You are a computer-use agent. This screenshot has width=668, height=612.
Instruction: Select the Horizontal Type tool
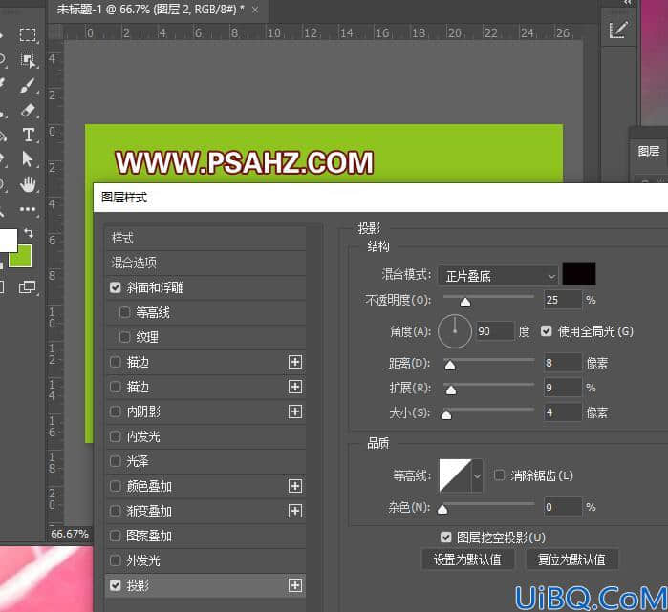coord(28,135)
